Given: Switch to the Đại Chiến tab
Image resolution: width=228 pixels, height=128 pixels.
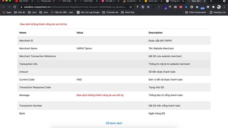Looking at the screenshot, I should (x=24, y=1).
